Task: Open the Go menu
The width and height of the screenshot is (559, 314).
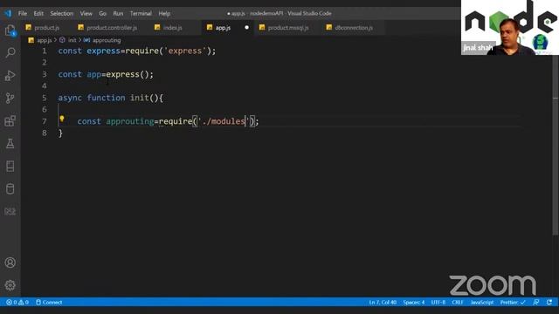Action: pyautogui.click(x=103, y=14)
